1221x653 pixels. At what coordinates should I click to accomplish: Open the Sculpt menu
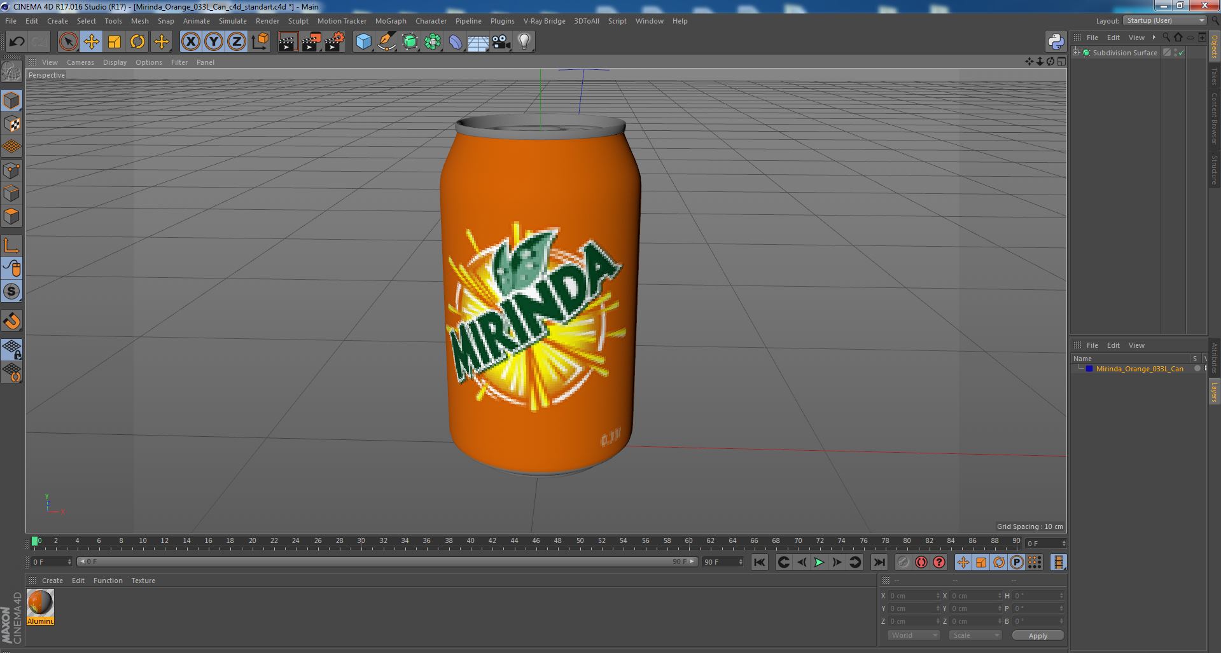coord(298,21)
